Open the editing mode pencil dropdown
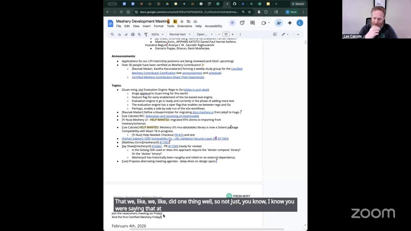 click(x=285, y=34)
